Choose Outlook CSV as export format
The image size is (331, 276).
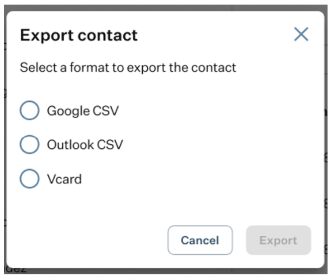click(29, 144)
